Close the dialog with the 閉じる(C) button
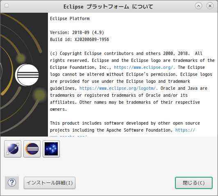This screenshot has width=218, height=196. [x=194, y=183]
